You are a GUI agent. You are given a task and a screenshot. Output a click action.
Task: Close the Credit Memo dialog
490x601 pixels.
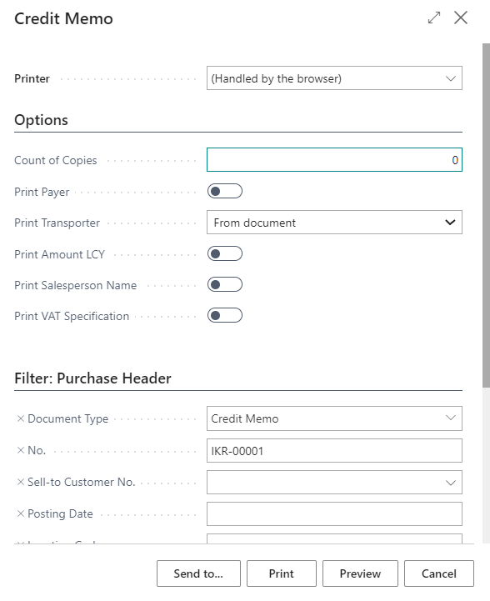pyautogui.click(x=461, y=18)
